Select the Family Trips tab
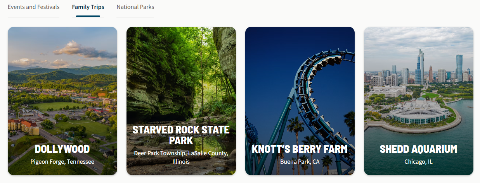The width and height of the screenshot is (480, 183). (88, 7)
